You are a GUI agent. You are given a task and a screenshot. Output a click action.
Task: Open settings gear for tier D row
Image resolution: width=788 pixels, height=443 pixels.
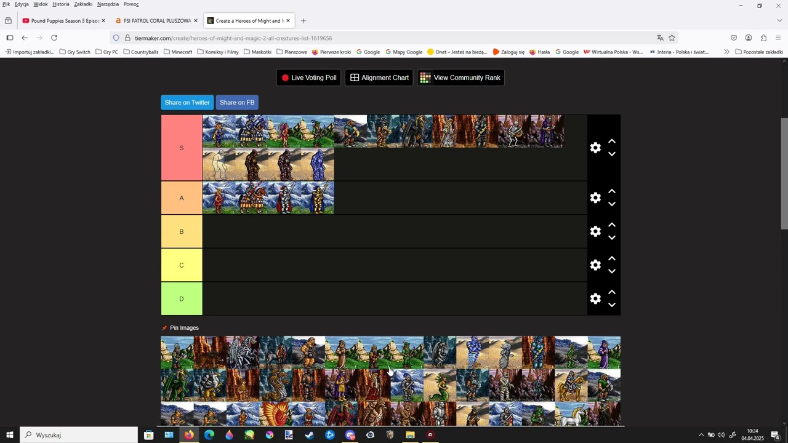(x=595, y=298)
